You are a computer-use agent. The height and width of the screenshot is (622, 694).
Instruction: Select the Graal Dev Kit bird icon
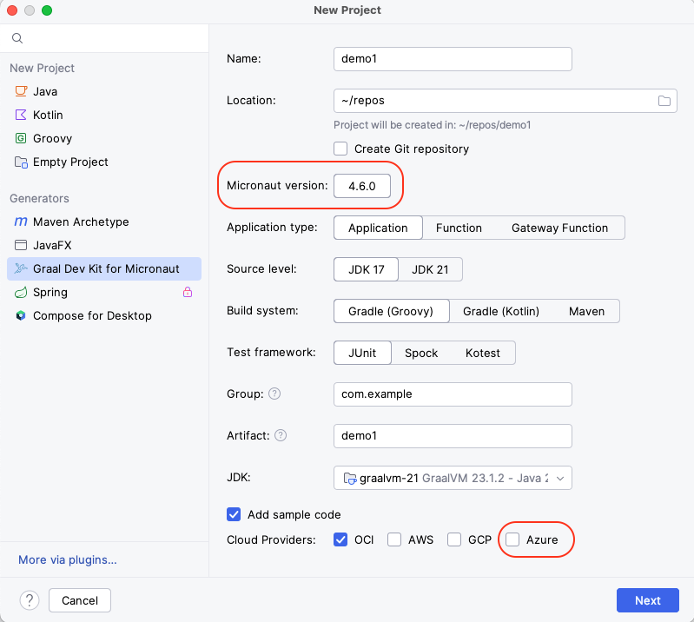point(20,268)
